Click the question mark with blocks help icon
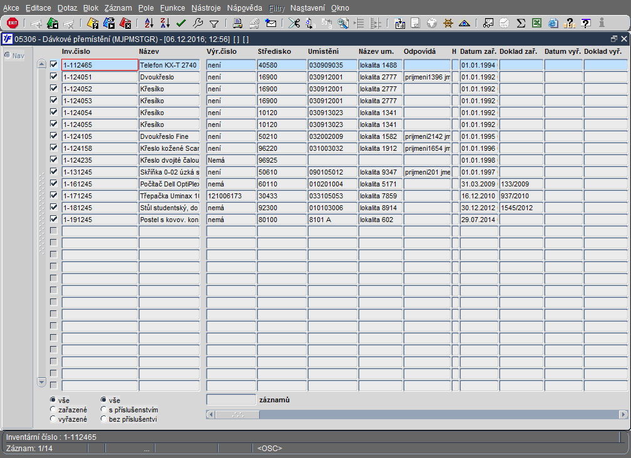The width and height of the screenshot is (631, 458). tap(570, 23)
